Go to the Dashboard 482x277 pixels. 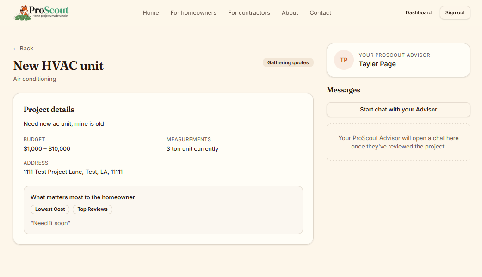click(418, 12)
